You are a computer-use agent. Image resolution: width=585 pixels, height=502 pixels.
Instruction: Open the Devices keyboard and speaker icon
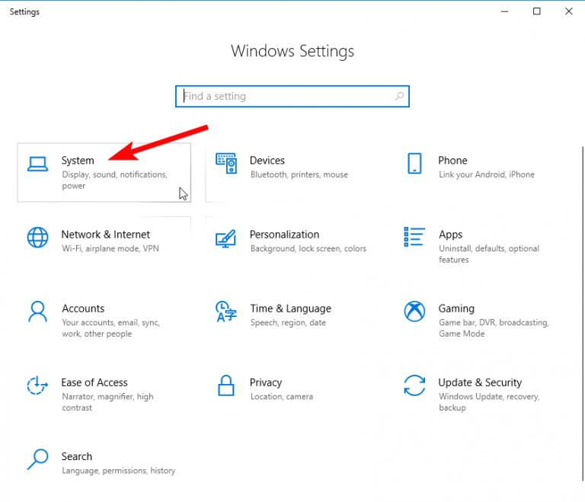point(226,164)
